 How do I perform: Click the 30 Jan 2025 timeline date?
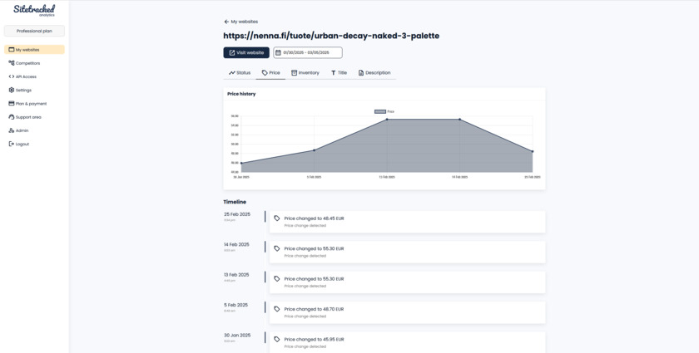pos(237,336)
